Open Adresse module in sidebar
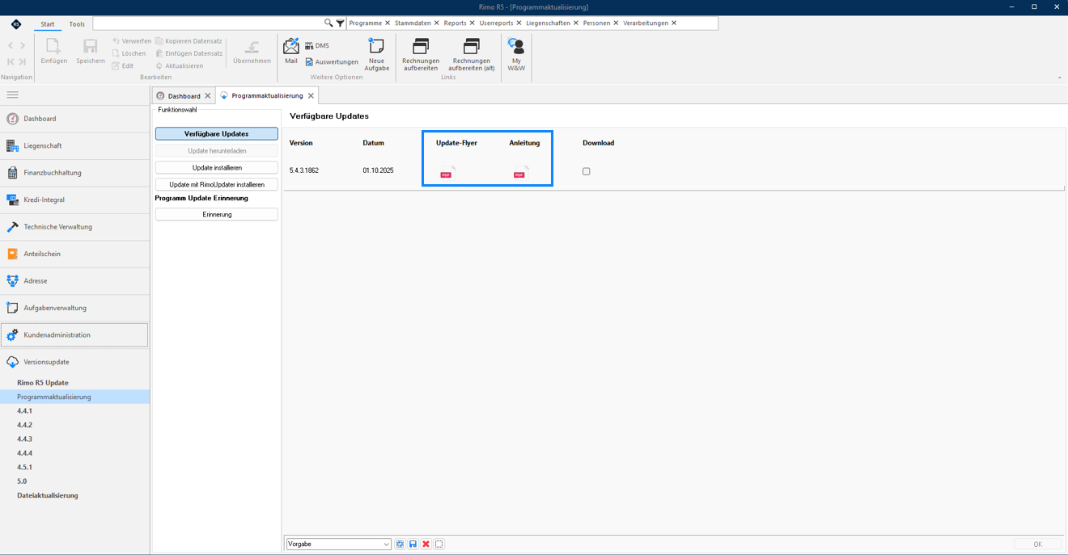The image size is (1068, 555). coord(74,281)
